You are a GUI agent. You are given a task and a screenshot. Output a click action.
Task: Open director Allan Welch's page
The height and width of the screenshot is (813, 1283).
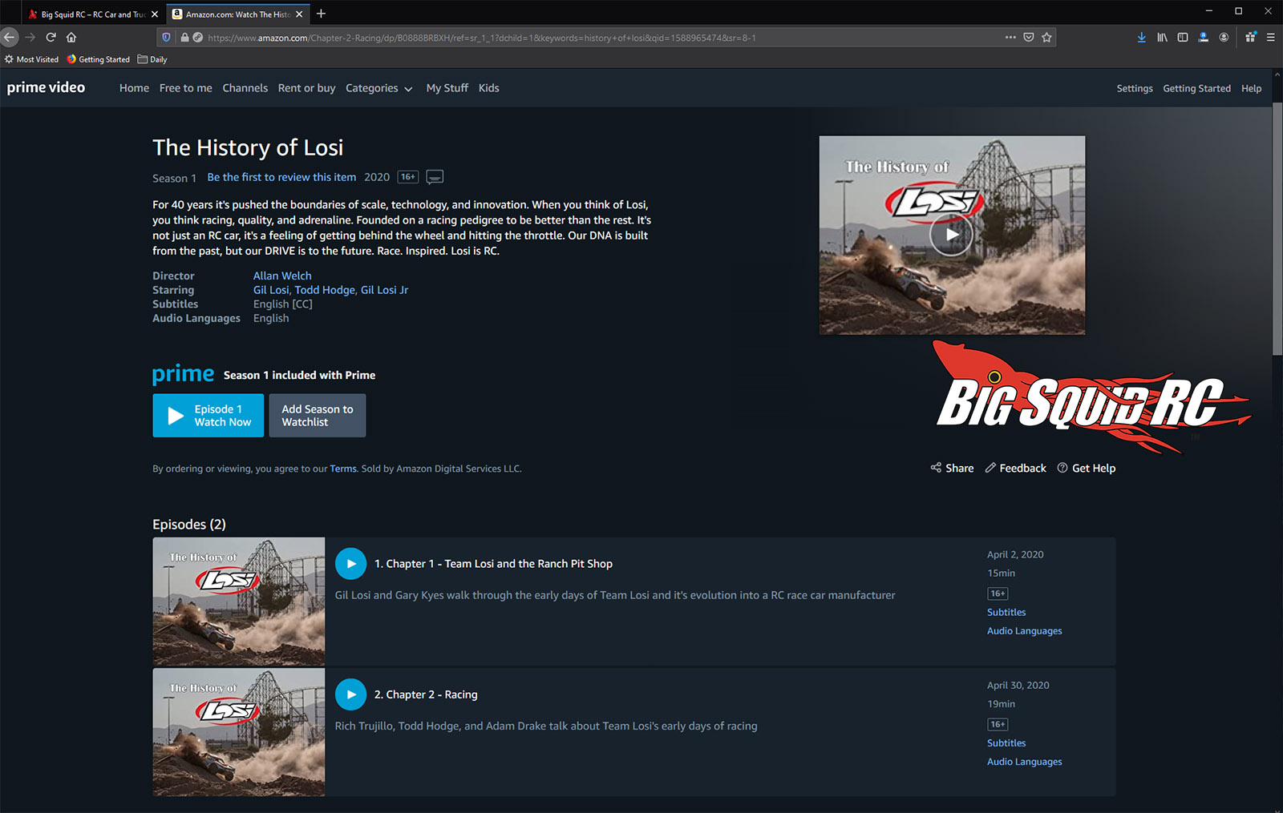pyautogui.click(x=282, y=276)
